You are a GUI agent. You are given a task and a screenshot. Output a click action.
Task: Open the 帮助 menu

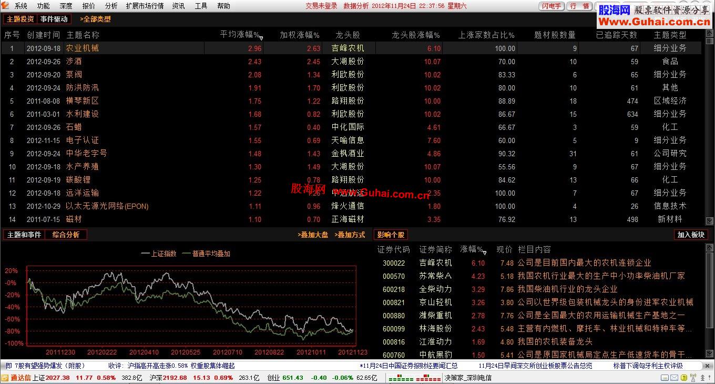223,6
